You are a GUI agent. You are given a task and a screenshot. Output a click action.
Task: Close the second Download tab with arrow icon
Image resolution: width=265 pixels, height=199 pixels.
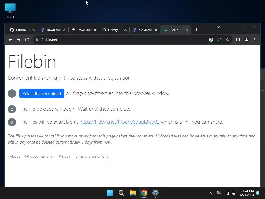pyautogui.click(x=95, y=30)
